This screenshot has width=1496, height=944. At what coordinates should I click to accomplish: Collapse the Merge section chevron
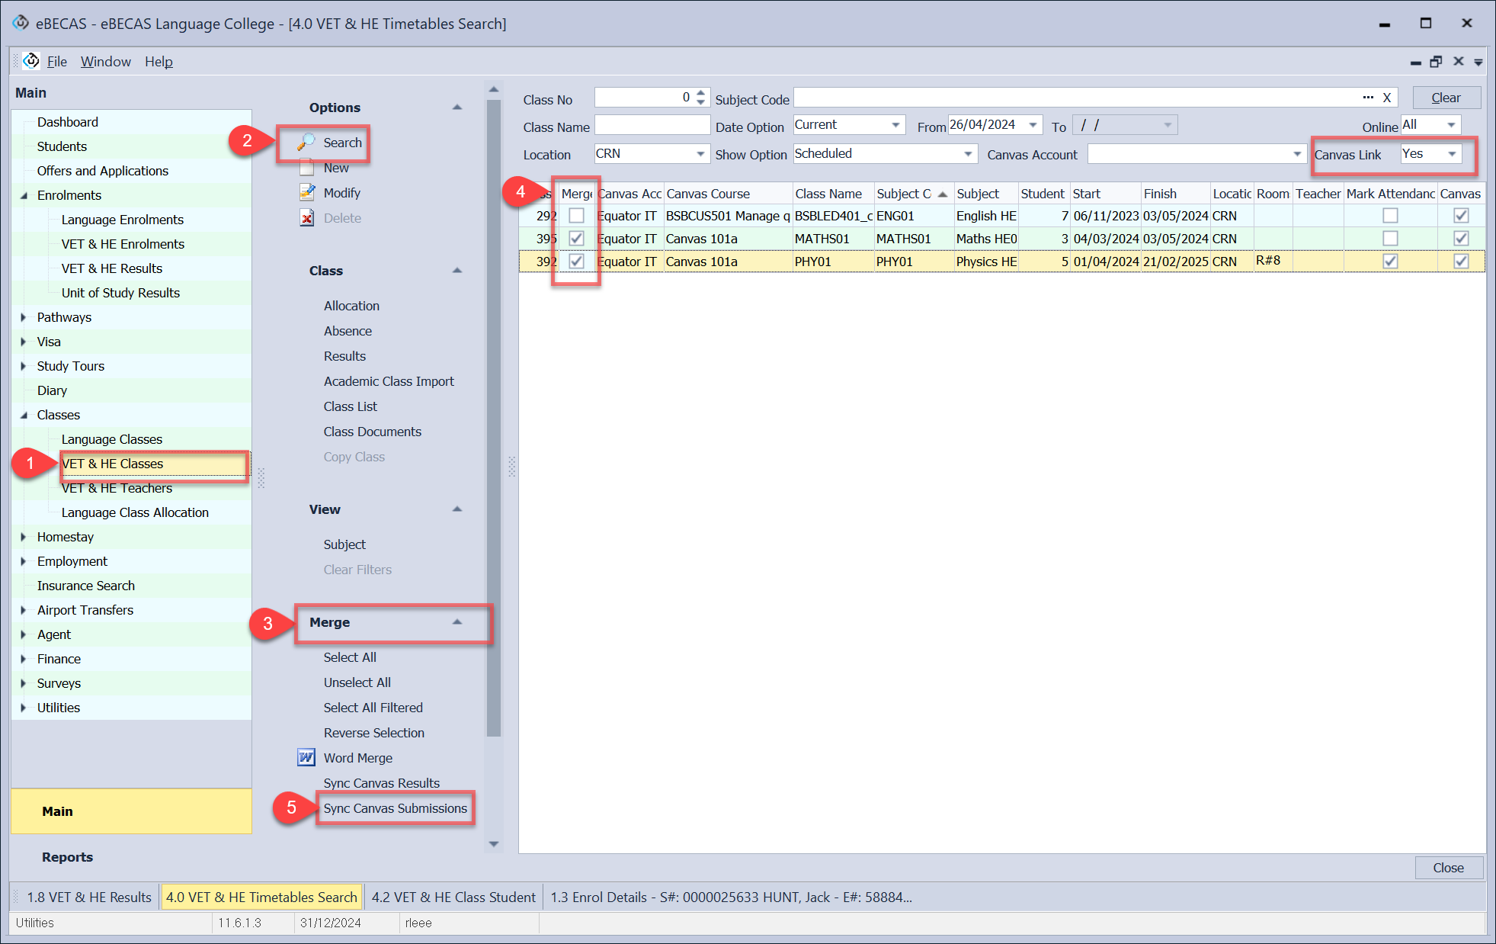(457, 622)
